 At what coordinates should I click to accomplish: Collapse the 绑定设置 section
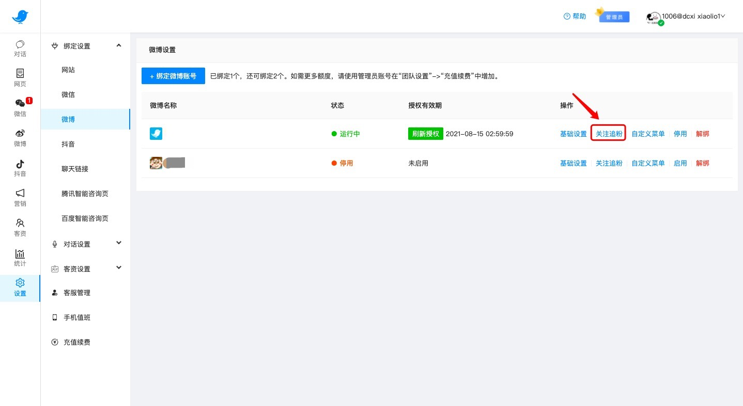tap(118, 45)
